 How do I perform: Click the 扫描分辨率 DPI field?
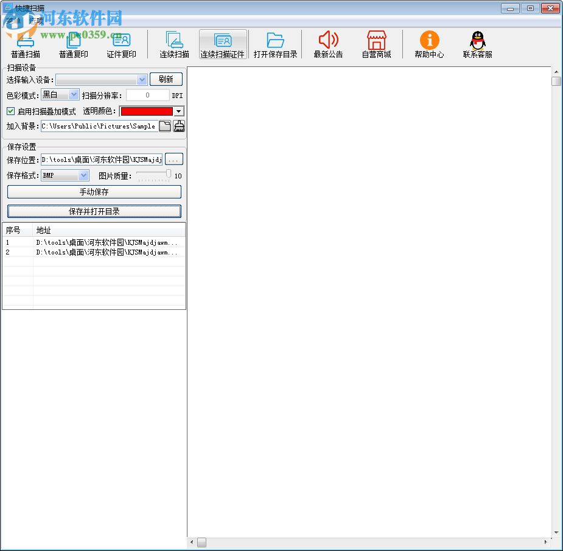pos(147,95)
